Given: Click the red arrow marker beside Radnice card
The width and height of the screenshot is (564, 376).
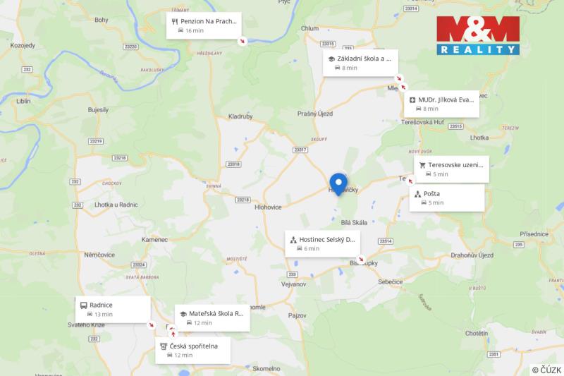Looking at the screenshot, I should pyautogui.click(x=152, y=325).
